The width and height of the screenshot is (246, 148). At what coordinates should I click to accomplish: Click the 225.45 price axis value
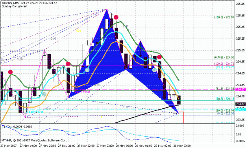point(240,27)
